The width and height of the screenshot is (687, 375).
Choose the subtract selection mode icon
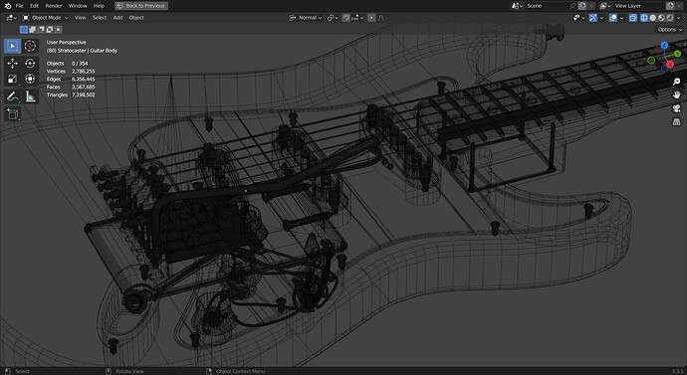click(41, 29)
